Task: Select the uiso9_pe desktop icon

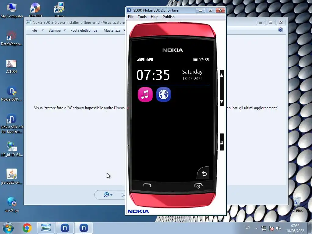Action: 12,204
